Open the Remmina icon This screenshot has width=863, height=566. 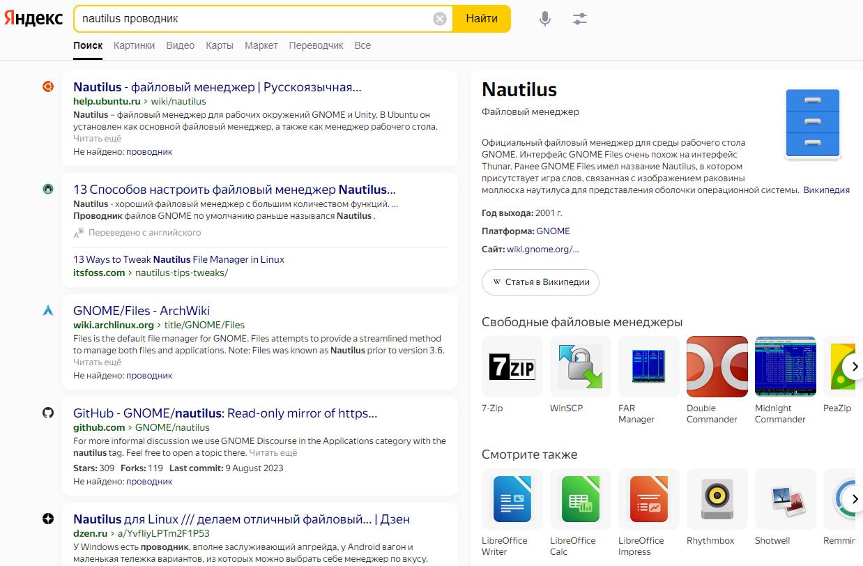pyautogui.click(x=839, y=499)
